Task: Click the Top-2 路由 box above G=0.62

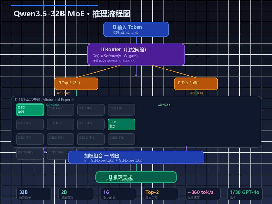Action: tap(76, 84)
